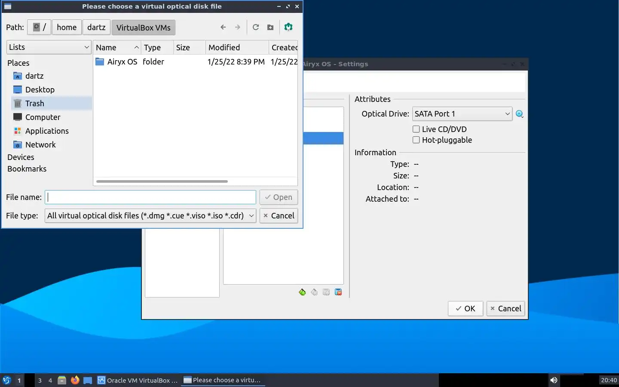
Task: Remove storage controller icon (greyed diamond)
Action: click(x=314, y=292)
